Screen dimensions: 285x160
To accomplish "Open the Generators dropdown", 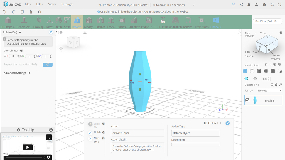I will coord(24,23).
